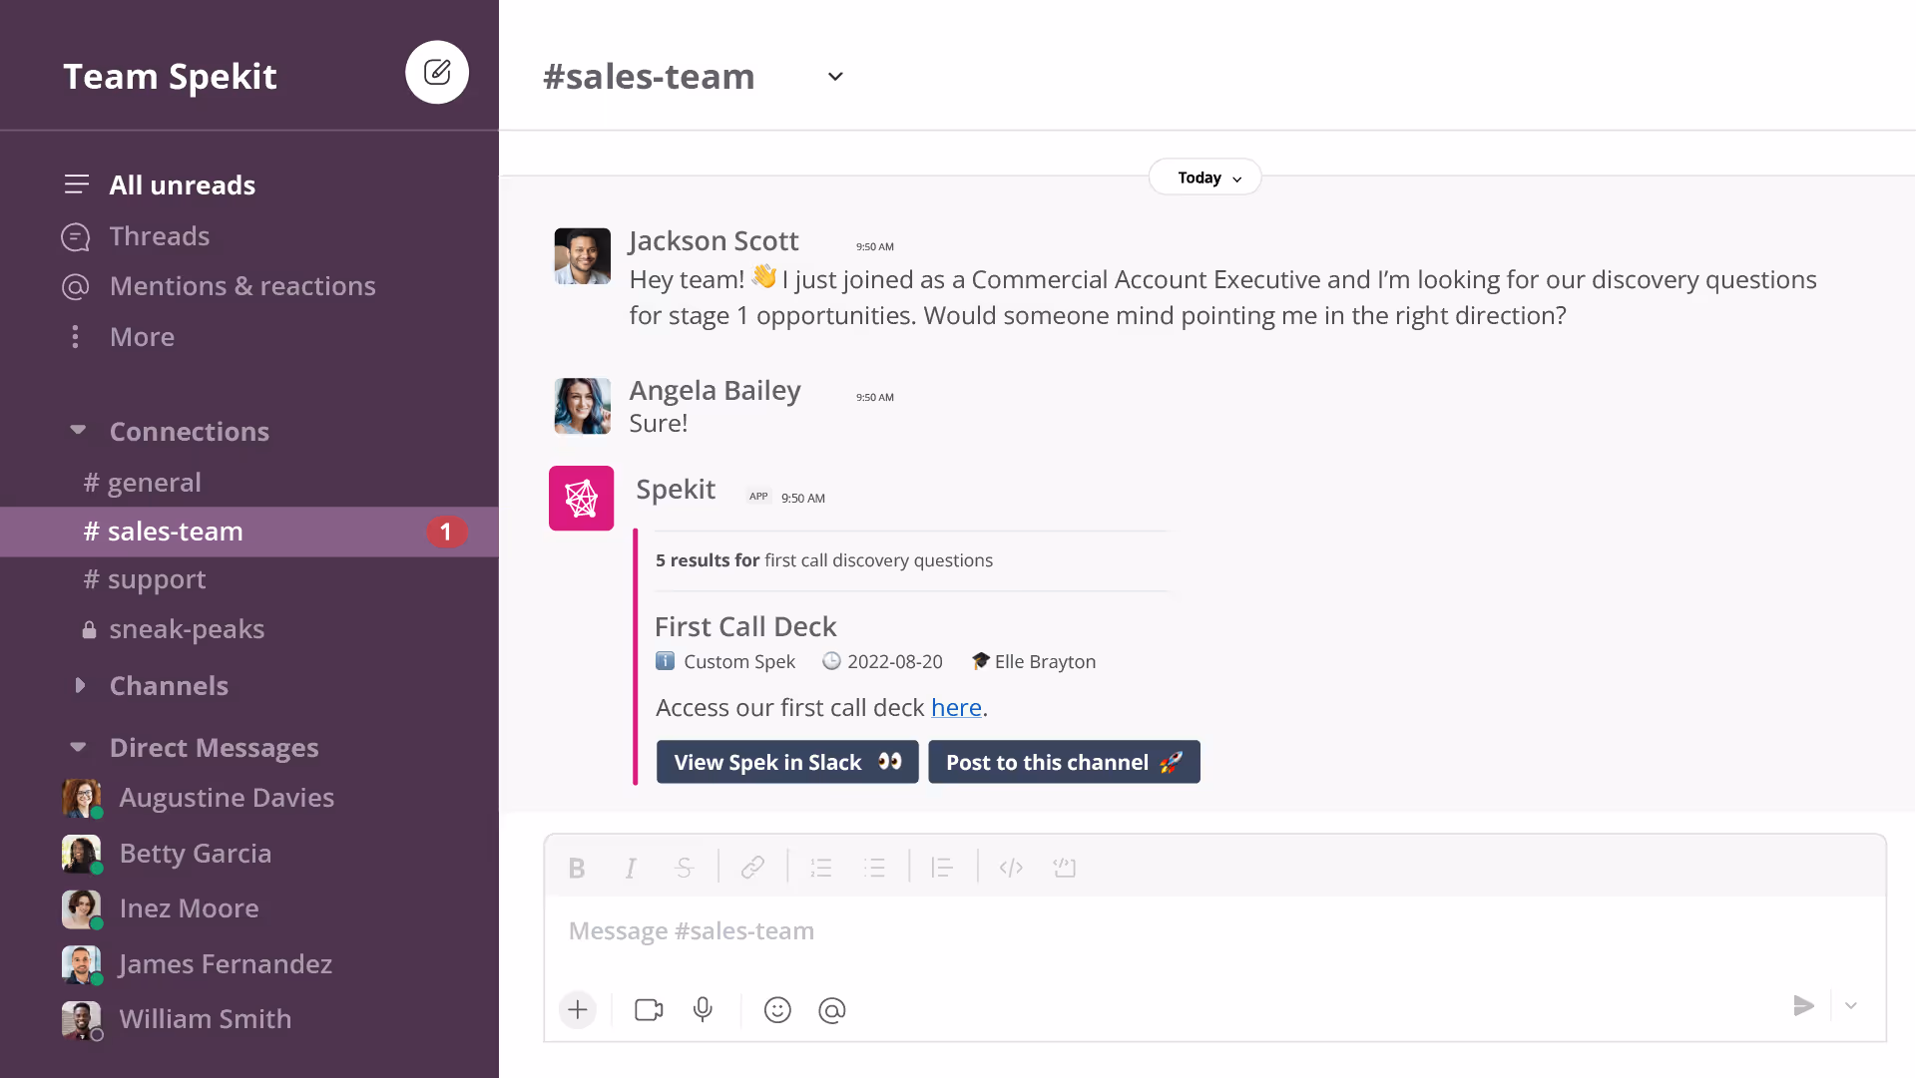Record a video clip with the camera icon
Viewport: 1916px width, 1078px height.
point(649,1010)
